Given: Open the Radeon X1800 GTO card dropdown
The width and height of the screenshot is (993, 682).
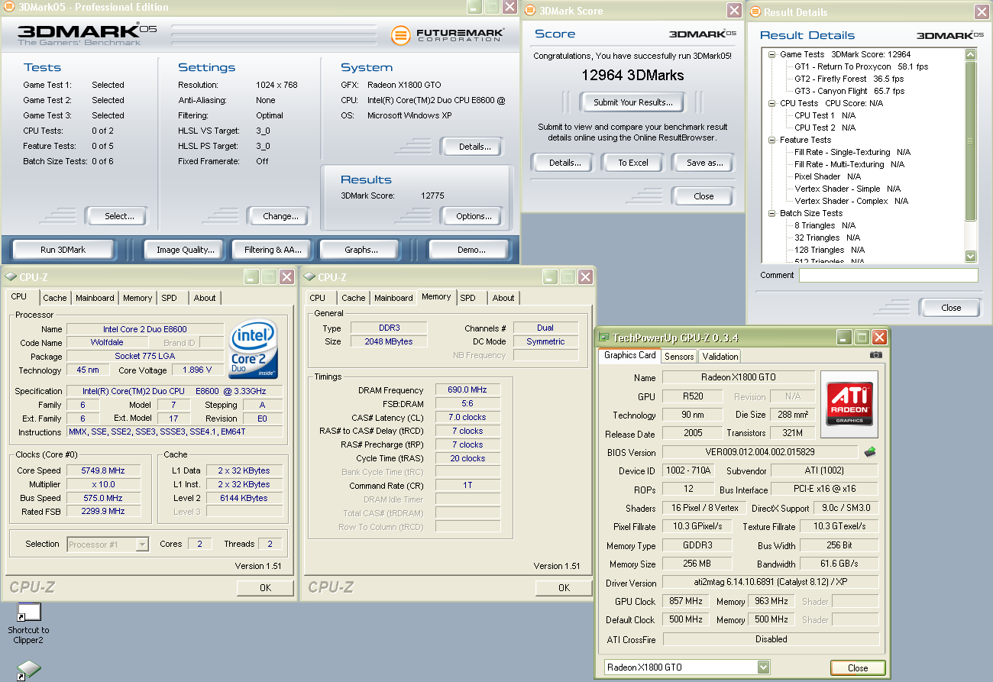Looking at the screenshot, I should [762, 667].
